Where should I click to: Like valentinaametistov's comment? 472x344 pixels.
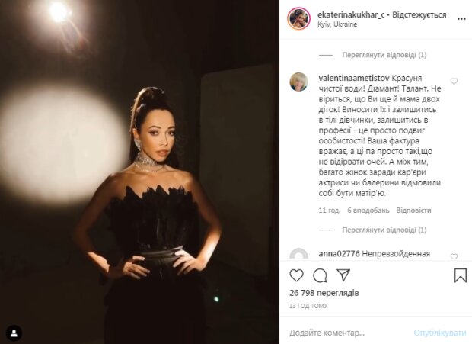point(454,81)
